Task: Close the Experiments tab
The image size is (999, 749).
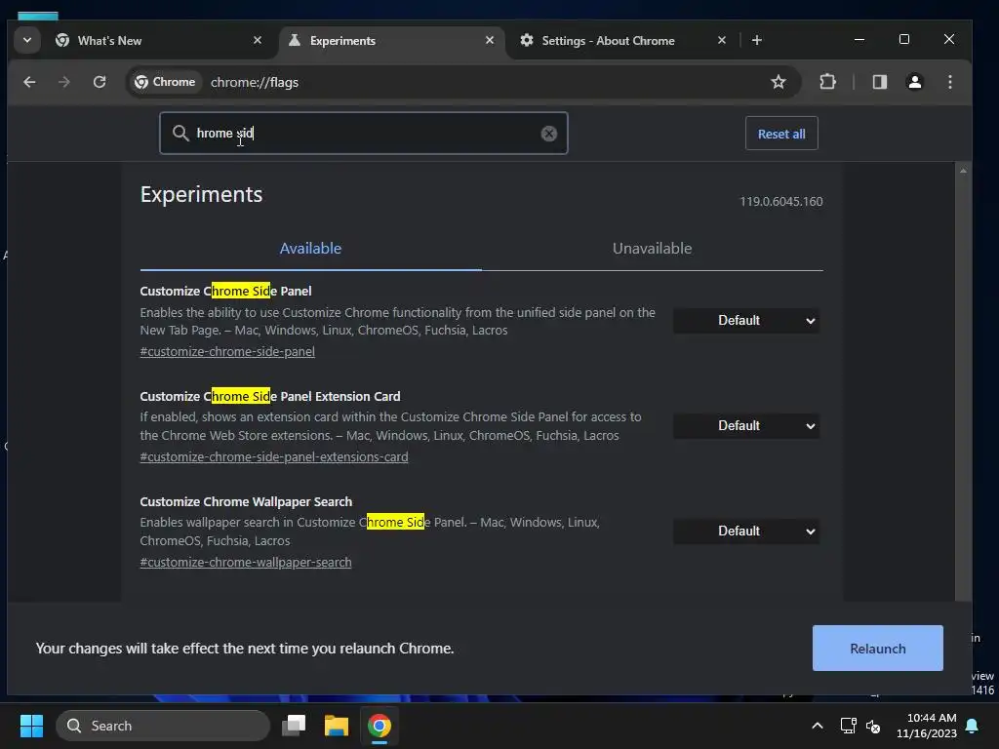Action: (x=490, y=40)
